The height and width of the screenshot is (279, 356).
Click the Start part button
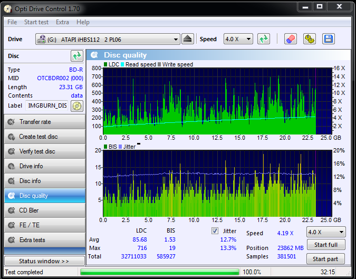click(325, 259)
